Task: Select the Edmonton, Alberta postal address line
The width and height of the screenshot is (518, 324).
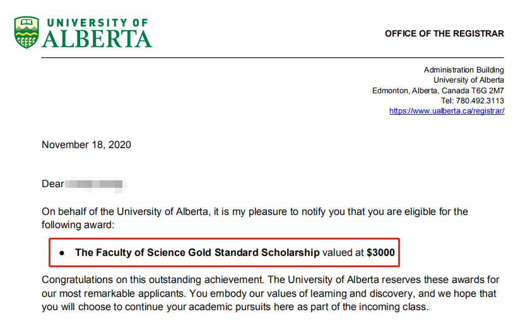Action: pyautogui.click(x=438, y=91)
